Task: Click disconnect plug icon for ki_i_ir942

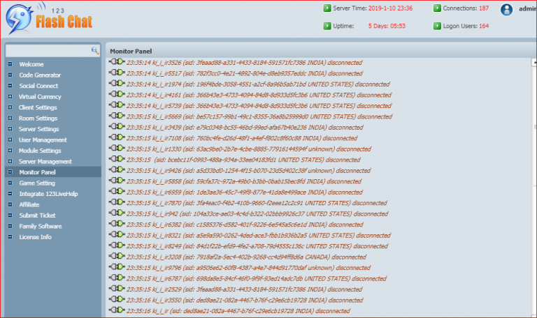Action: pyautogui.click(x=117, y=213)
